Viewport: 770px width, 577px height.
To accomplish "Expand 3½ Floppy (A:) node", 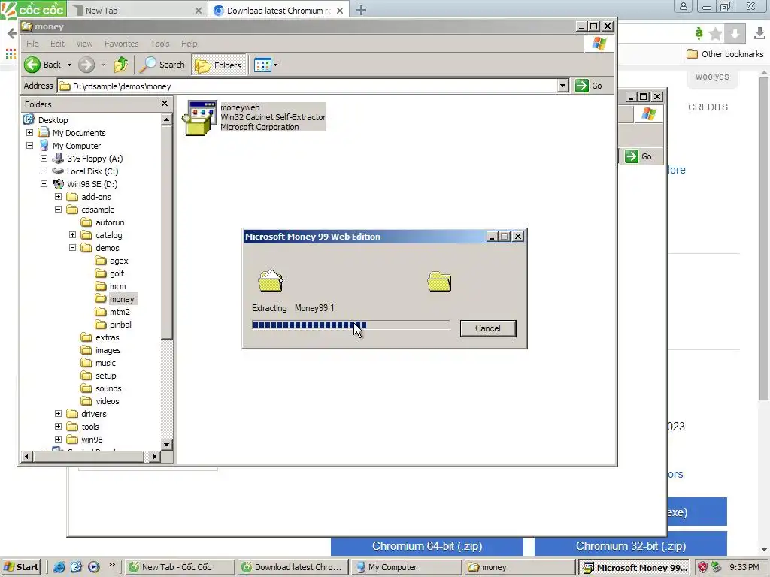I will tap(44, 159).
